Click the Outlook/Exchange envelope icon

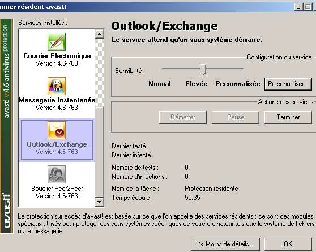coord(57,130)
